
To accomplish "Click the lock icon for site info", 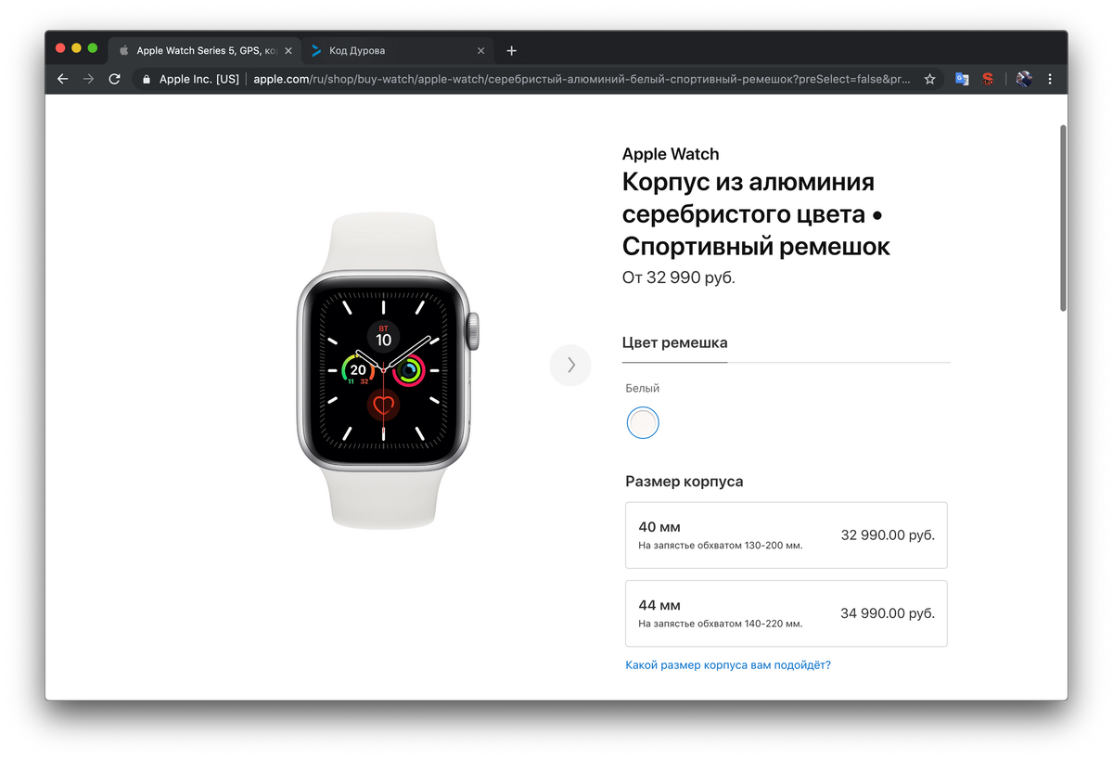I will pos(147,79).
